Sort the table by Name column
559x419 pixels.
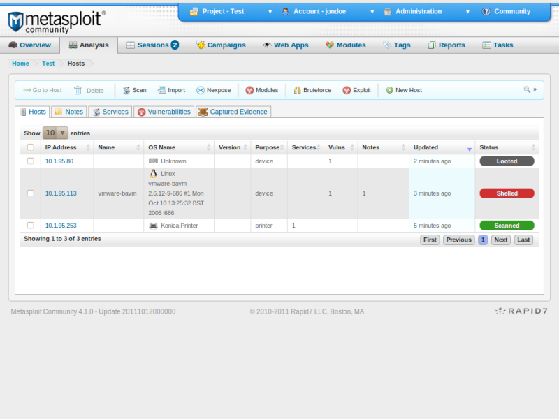click(x=119, y=147)
